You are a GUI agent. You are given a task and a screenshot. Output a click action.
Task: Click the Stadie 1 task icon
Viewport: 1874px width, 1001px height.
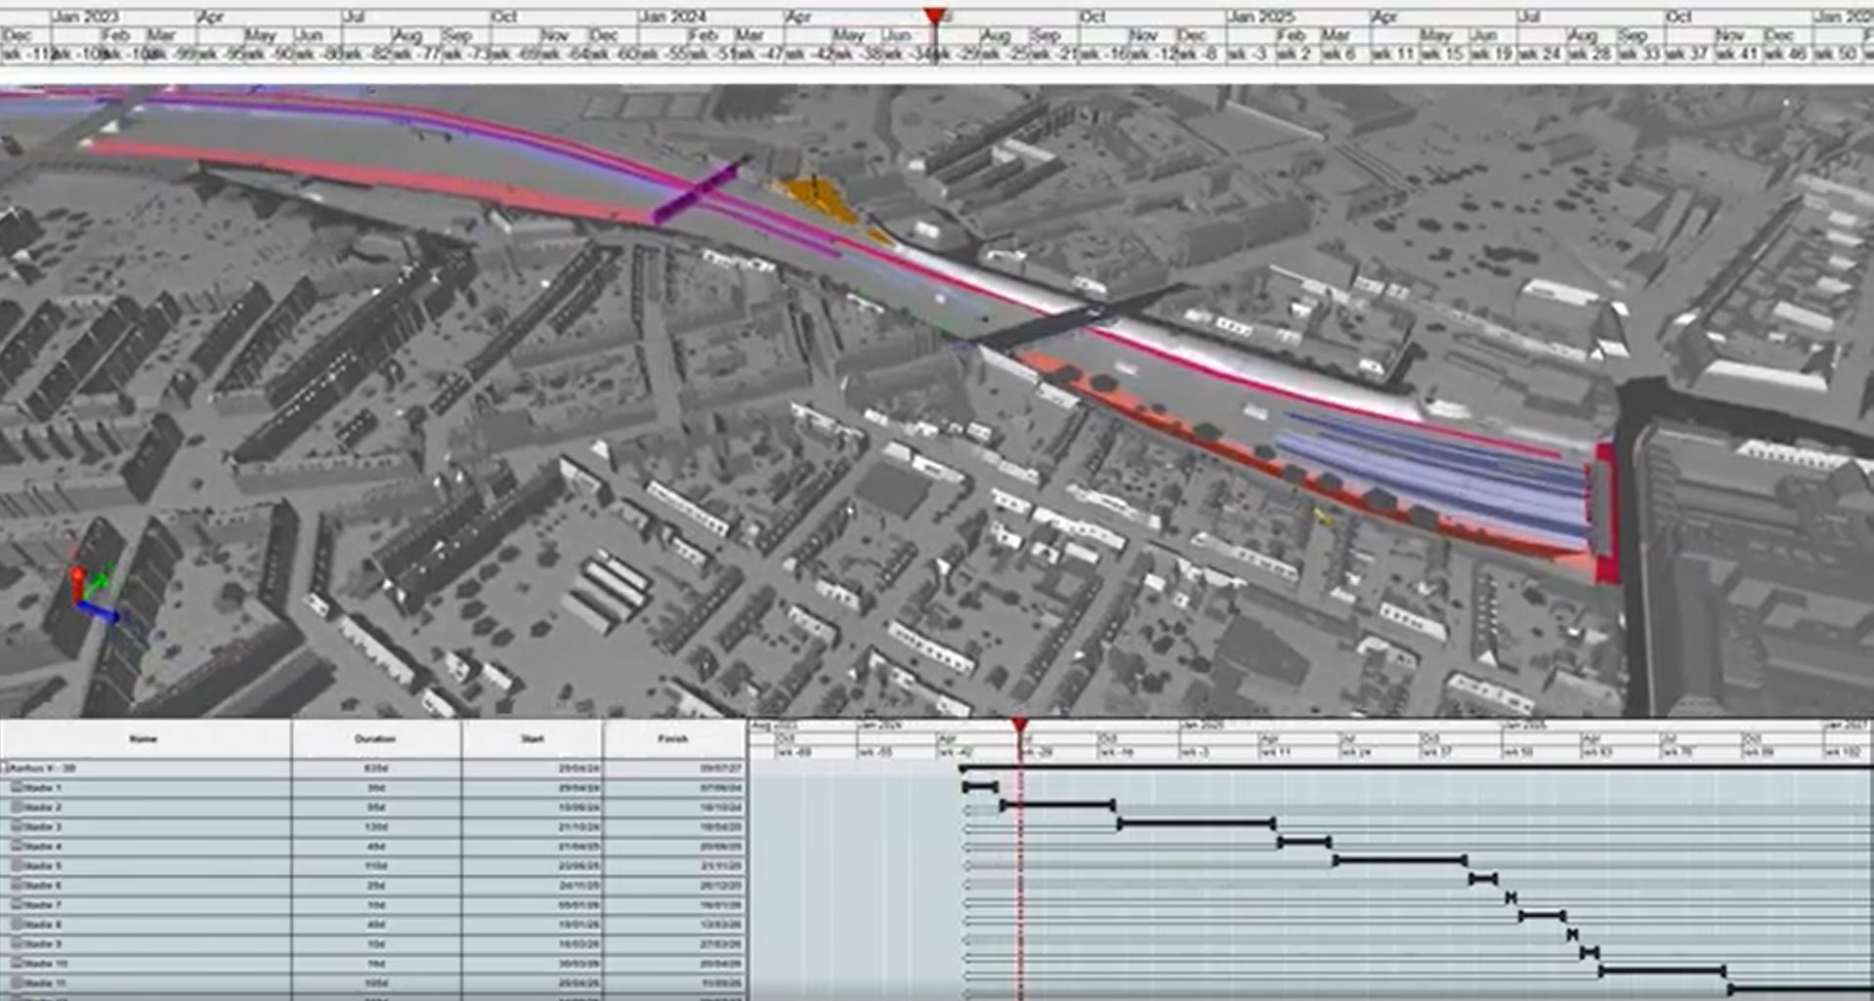17,788
